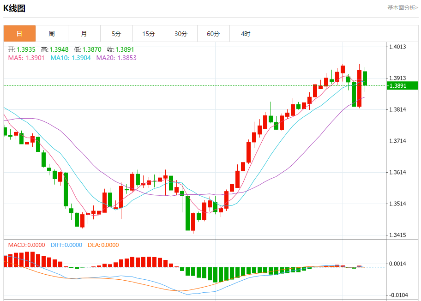Image resolution: width=421 pixels, height=301 pixels.
Task: Open the 30分 interval tab
Action: click(181, 34)
